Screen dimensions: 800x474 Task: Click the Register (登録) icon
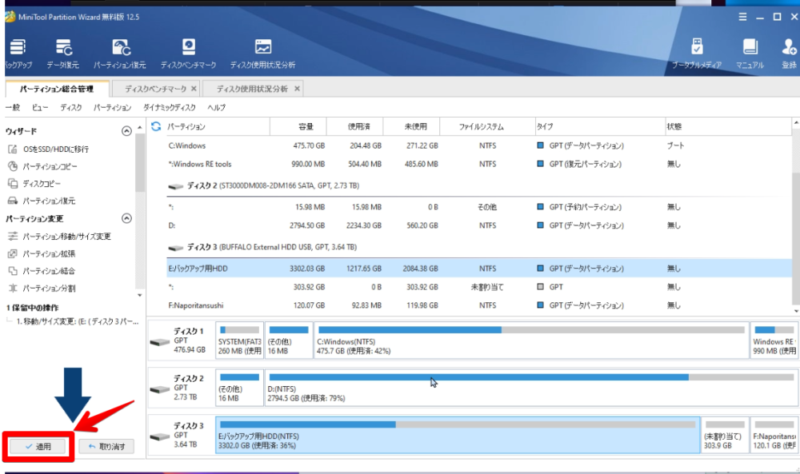(x=789, y=54)
